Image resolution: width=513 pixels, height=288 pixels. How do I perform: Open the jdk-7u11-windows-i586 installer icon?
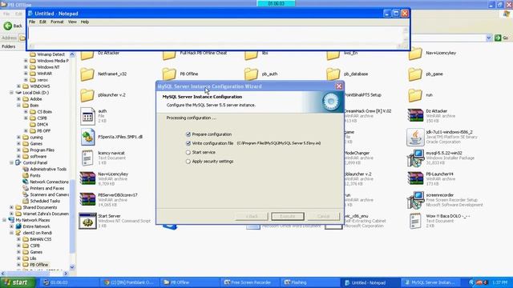[415, 137]
